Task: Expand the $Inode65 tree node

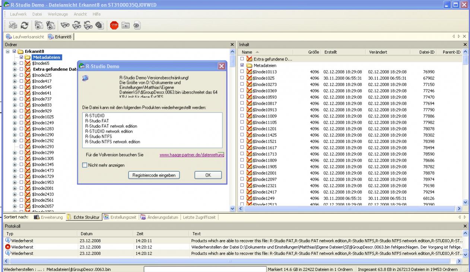Action: click(x=15, y=63)
